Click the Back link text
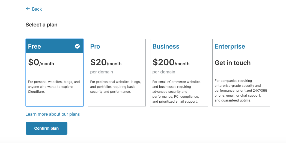286x143 pixels. (37, 9)
